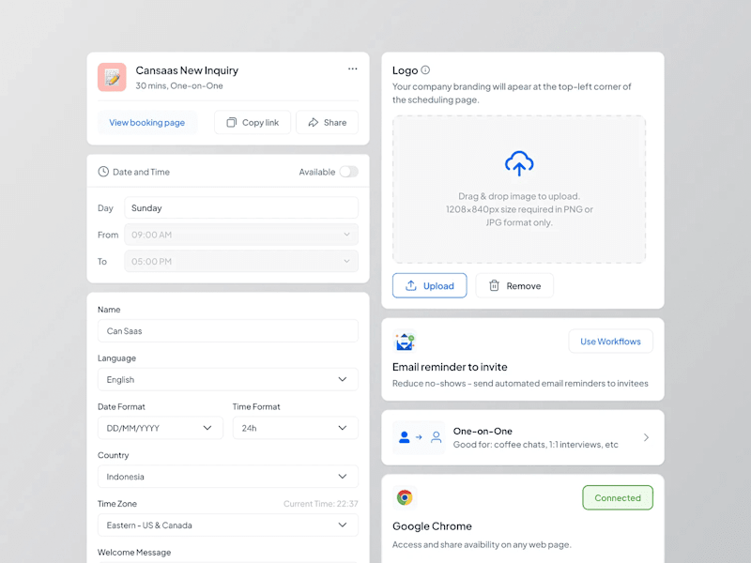
Task: Click the Cansaas New Inquiry notepad icon
Action: (x=112, y=77)
